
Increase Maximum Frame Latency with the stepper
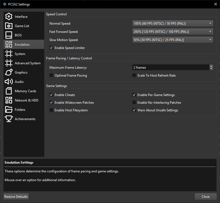pyautogui.click(x=211, y=66)
